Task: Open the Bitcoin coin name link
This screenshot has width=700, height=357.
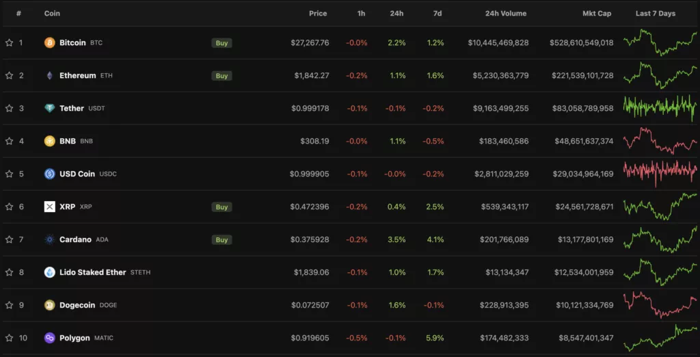Action: click(x=72, y=43)
